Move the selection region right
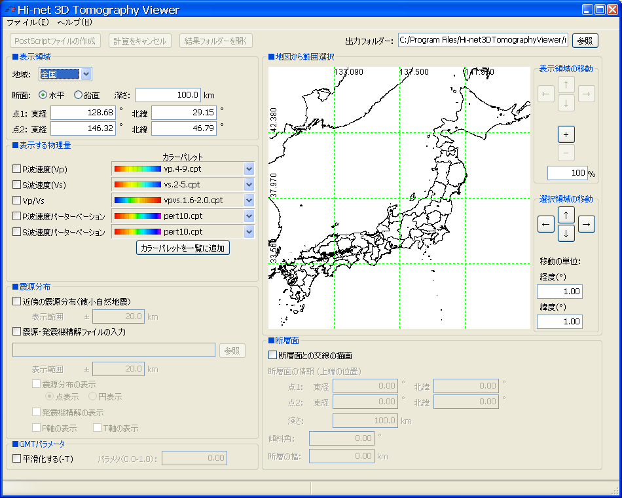 pyautogui.click(x=586, y=224)
